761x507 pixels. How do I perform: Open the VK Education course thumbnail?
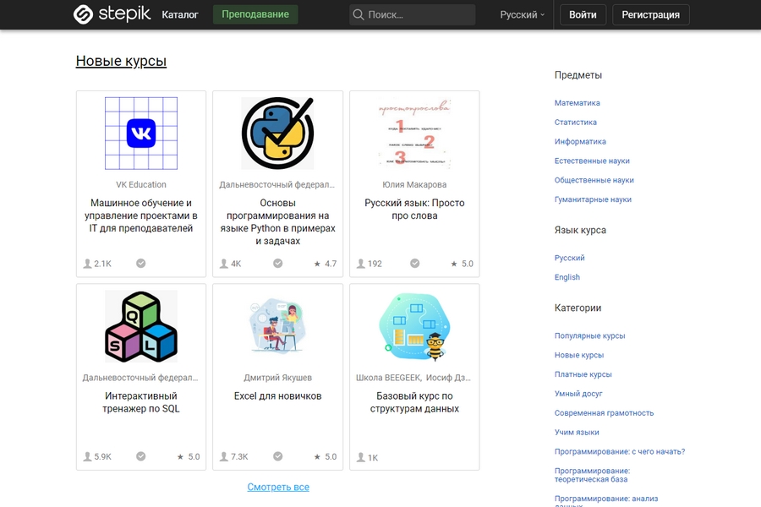141,134
